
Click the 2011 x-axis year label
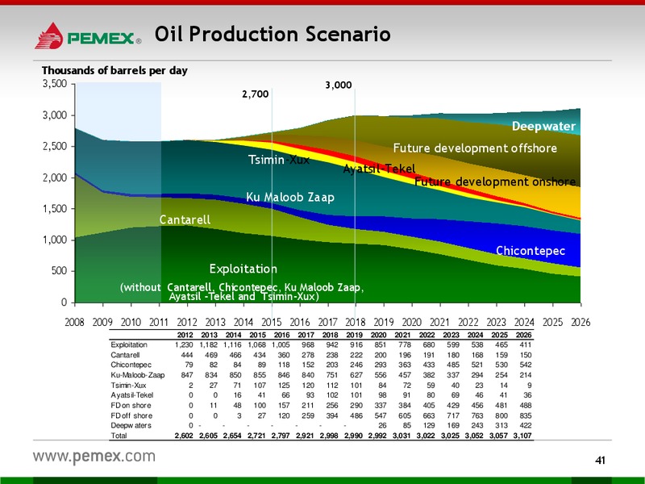click(159, 322)
